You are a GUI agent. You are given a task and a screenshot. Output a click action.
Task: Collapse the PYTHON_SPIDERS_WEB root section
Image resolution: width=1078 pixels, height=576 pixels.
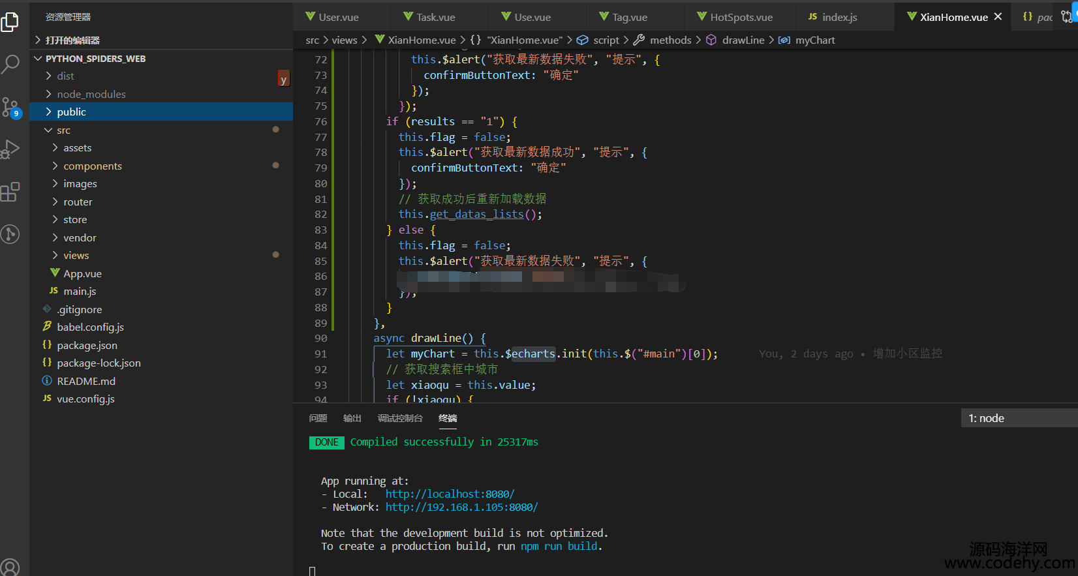[95, 59]
